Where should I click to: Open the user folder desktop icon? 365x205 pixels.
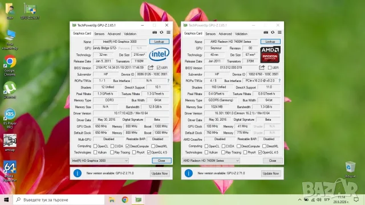(10, 11)
